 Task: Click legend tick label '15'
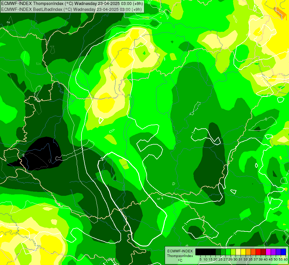210,259
